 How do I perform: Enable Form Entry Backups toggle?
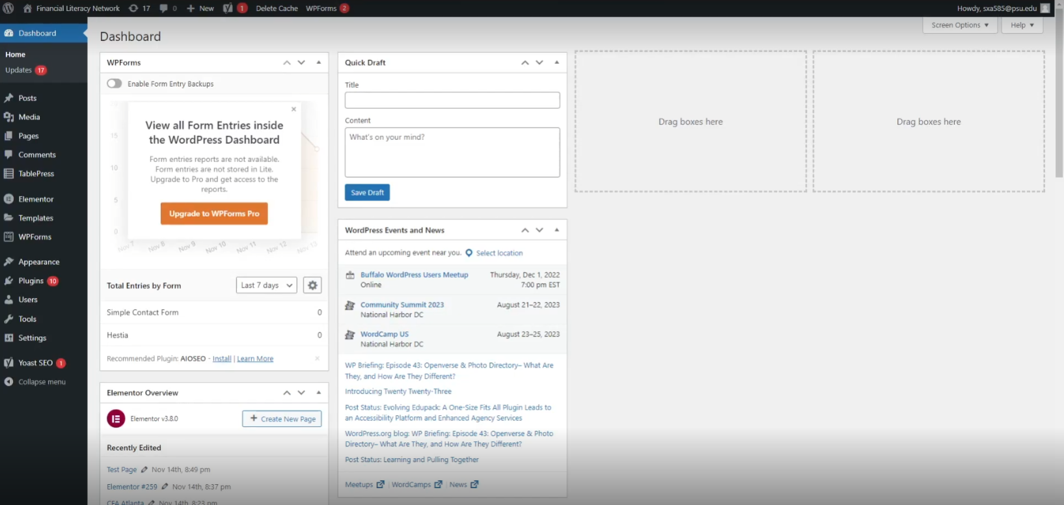point(115,83)
